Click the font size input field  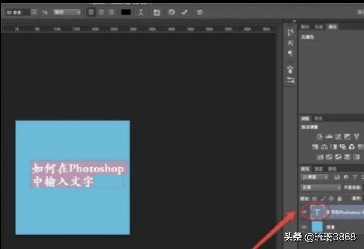pos(18,12)
